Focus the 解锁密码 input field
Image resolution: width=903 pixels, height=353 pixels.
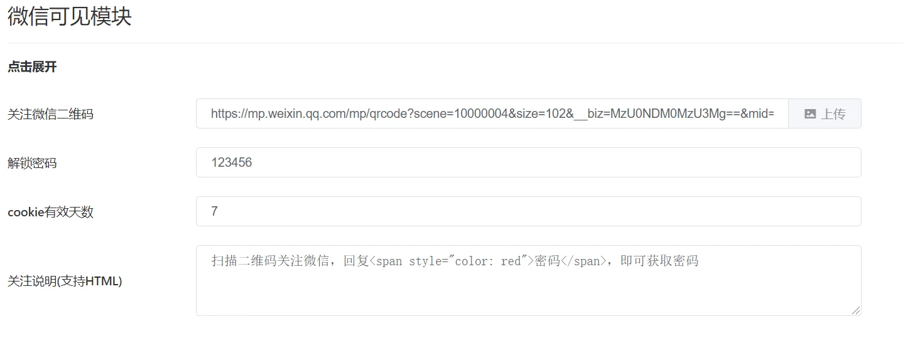528,162
